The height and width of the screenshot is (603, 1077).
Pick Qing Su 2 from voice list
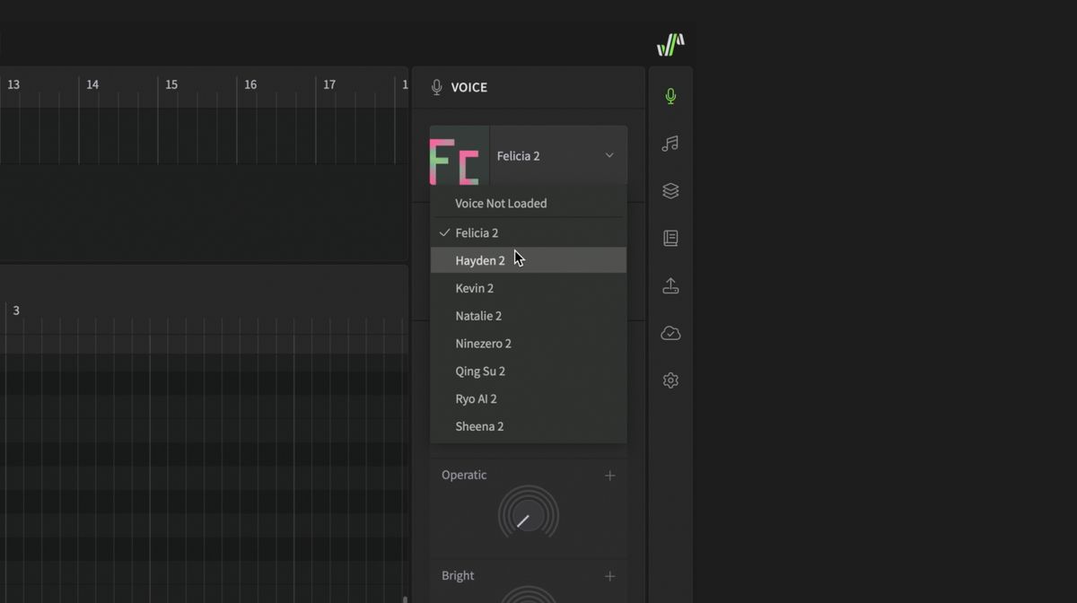tap(529, 371)
